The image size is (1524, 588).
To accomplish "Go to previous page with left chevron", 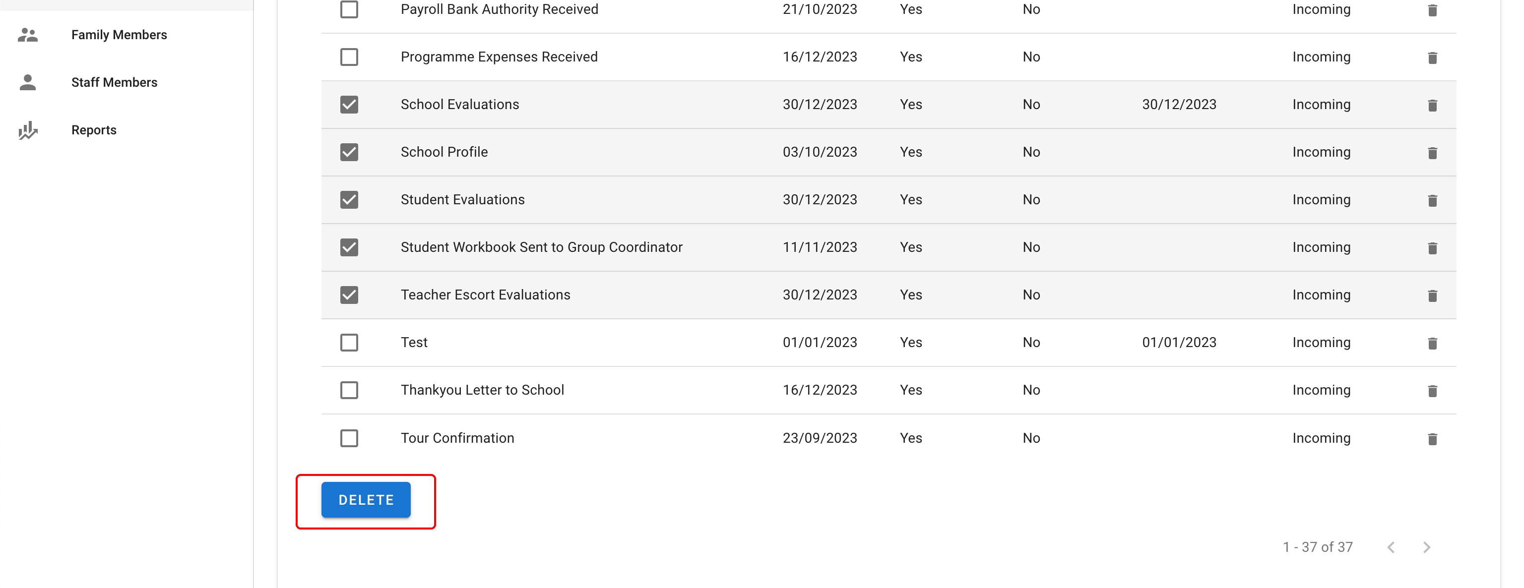I will [1391, 547].
